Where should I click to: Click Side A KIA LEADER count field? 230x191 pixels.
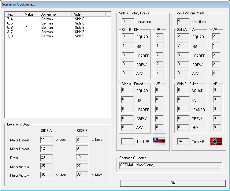coord(183,55)
